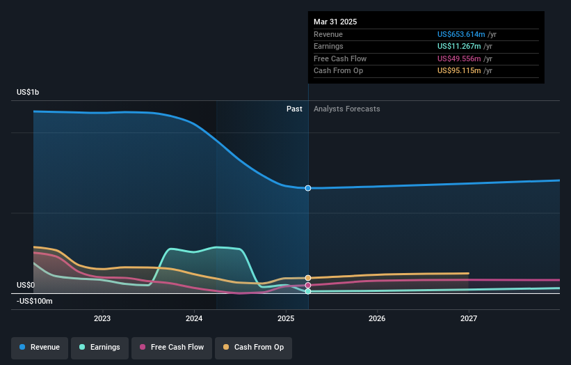The image size is (571, 365).
Task: Click the orange Cash From Op data point marker
Action: coord(308,278)
